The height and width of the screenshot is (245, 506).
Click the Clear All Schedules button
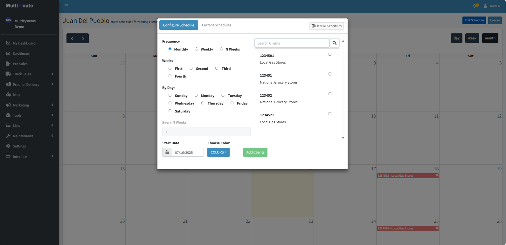pos(326,26)
